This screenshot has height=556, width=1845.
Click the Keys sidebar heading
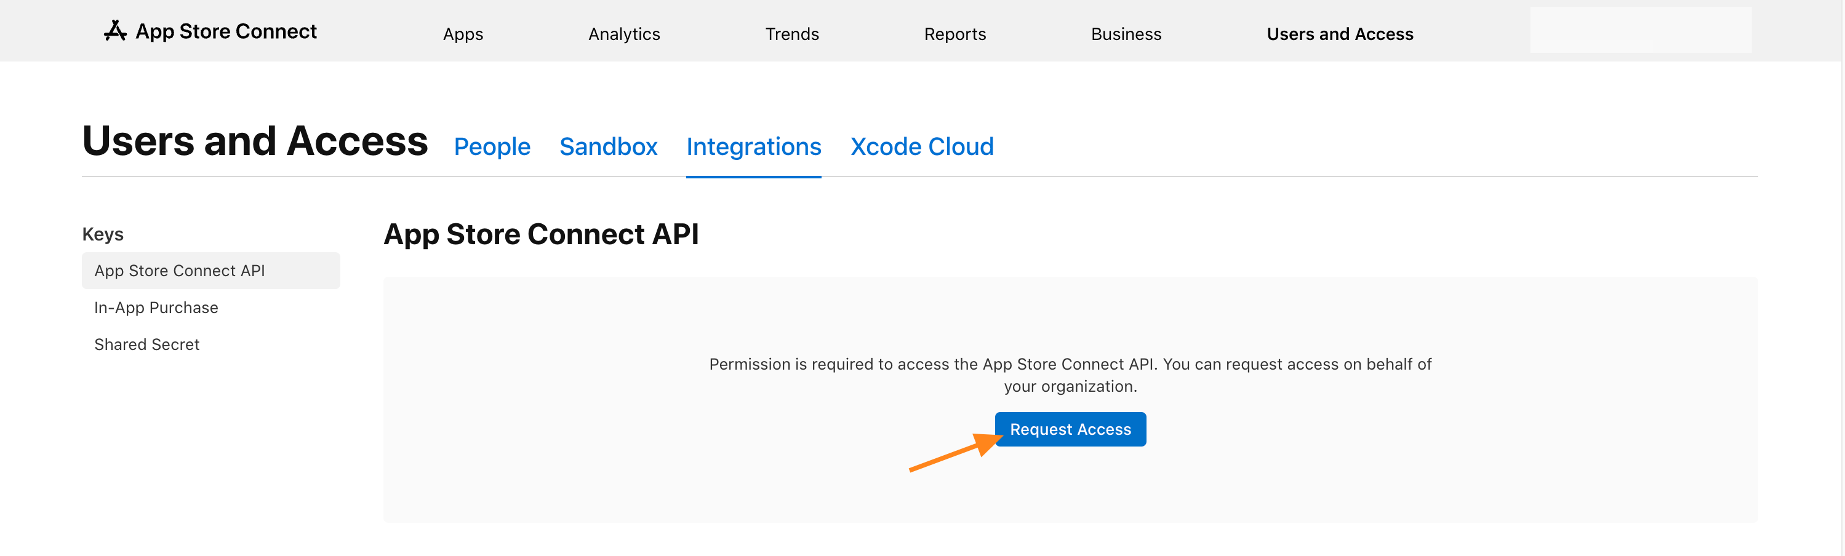coord(102,234)
